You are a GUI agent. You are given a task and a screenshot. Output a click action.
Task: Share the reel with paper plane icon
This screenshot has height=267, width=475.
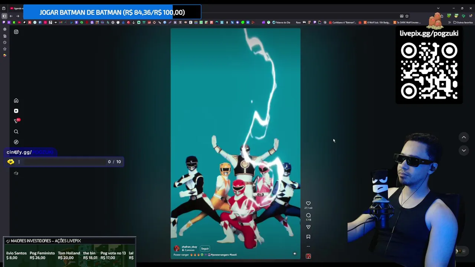308,227
